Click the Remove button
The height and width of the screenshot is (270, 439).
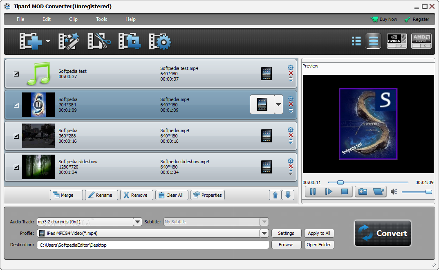[137, 195]
